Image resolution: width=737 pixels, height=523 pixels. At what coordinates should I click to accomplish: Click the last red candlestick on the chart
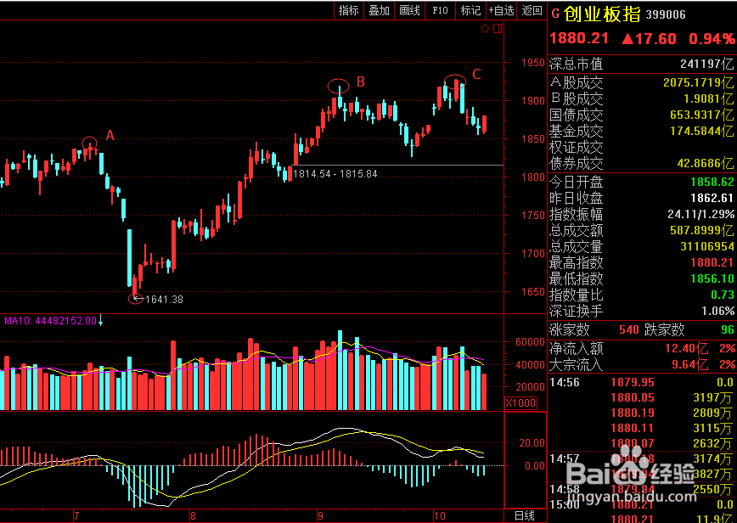pyautogui.click(x=485, y=124)
